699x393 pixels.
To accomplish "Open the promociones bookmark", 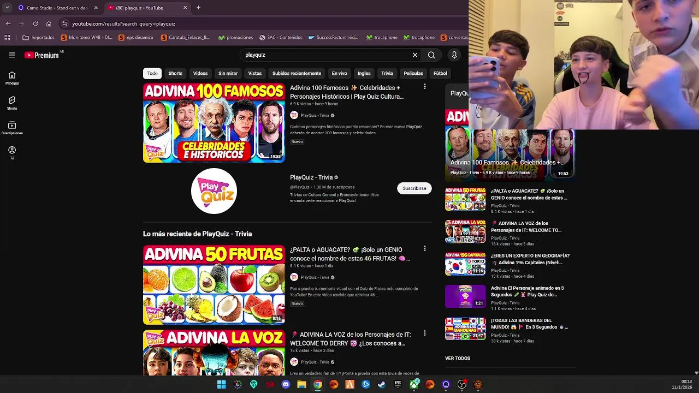I will tap(235, 38).
